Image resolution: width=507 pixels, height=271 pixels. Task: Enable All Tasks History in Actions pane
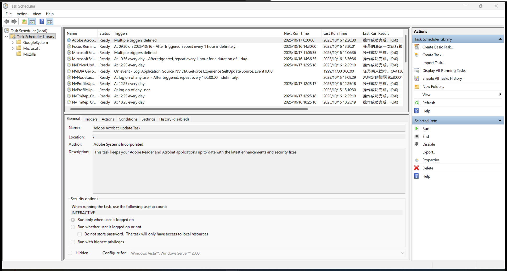point(442,78)
